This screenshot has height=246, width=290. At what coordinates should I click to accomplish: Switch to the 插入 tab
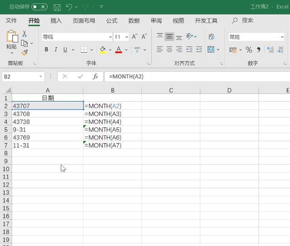coord(56,20)
